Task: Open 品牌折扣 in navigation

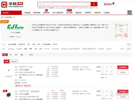Action: coord(79,13)
